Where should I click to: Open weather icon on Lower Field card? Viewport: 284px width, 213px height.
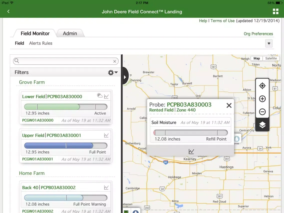[99, 95]
